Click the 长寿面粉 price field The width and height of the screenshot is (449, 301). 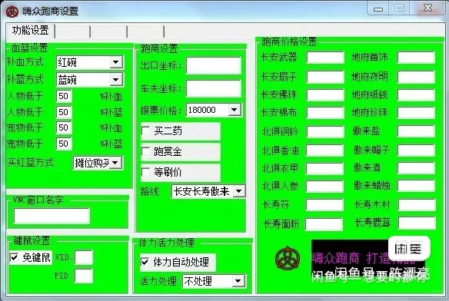(324, 224)
